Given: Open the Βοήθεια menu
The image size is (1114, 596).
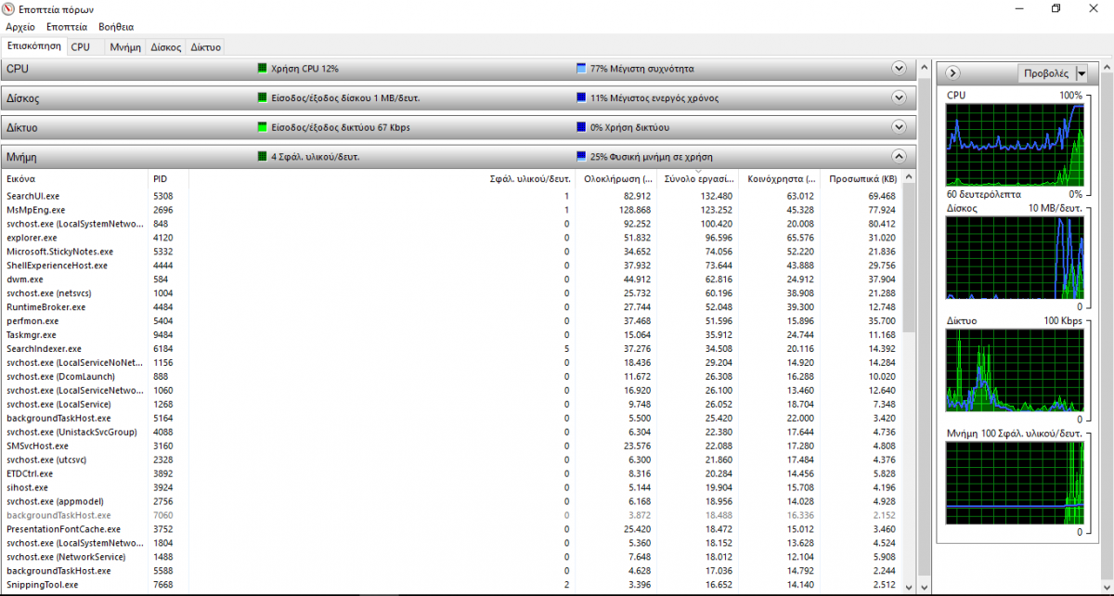Looking at the screenshot, I should 116,27.
